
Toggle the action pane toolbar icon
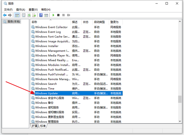point(46,15)
